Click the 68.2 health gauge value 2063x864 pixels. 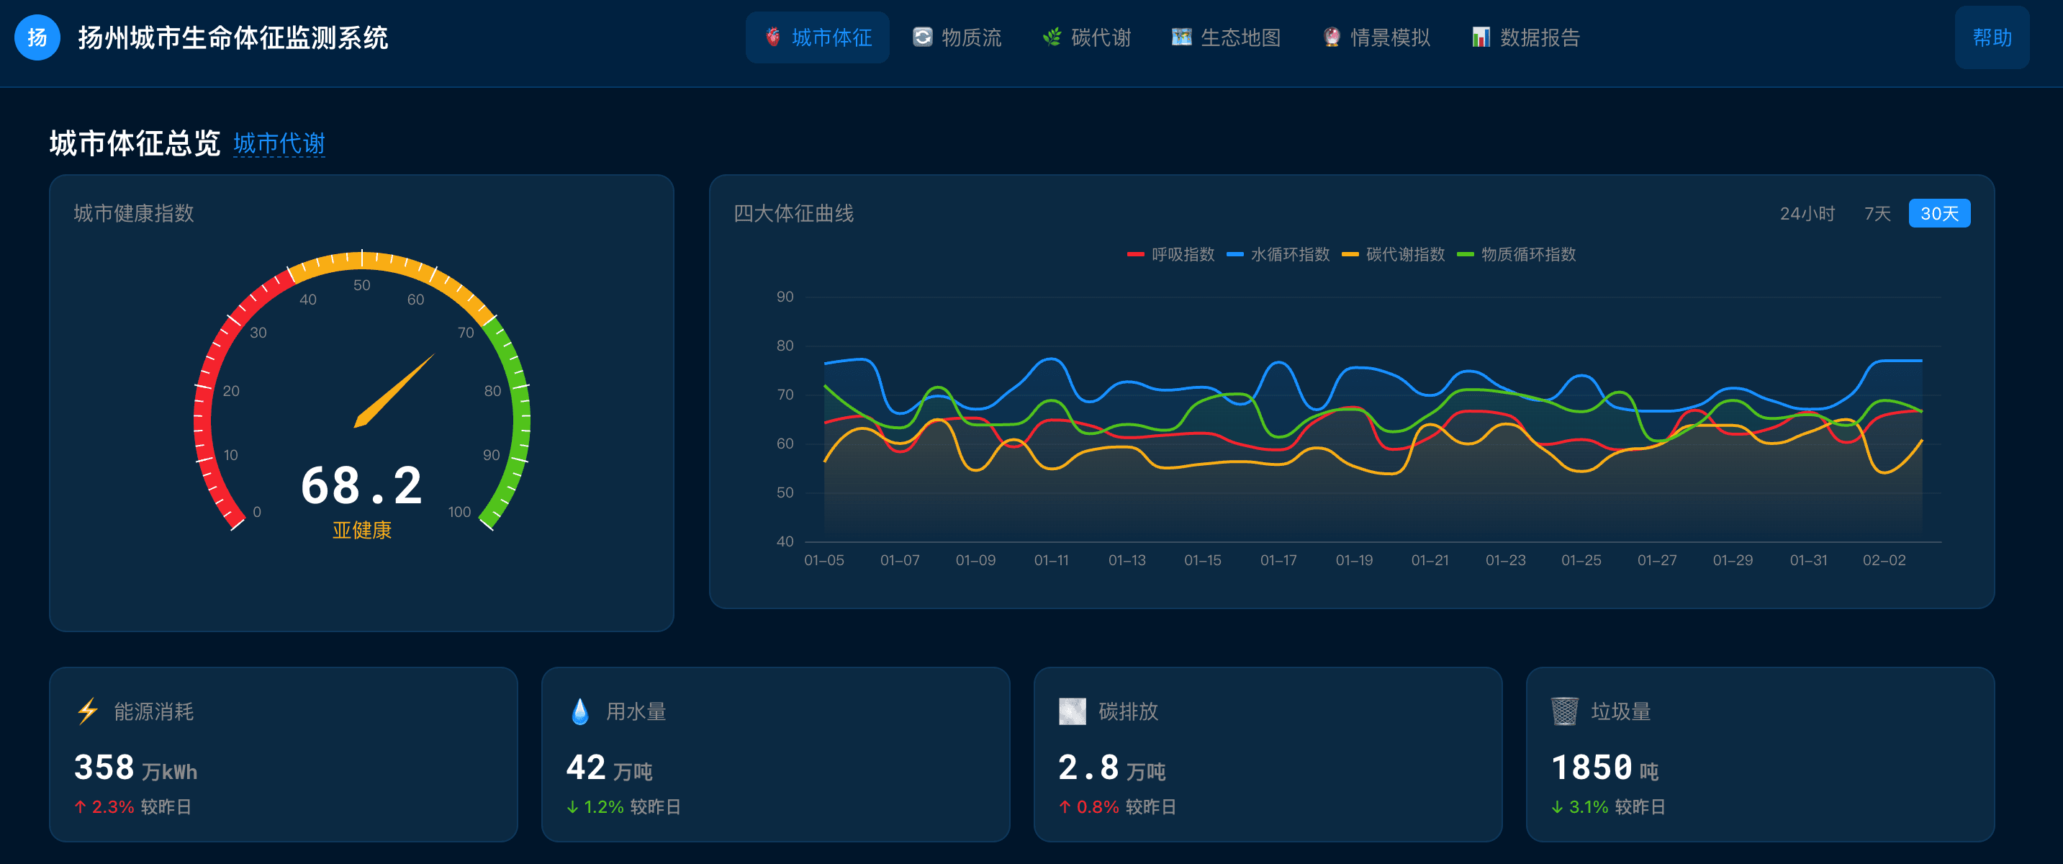361,485
